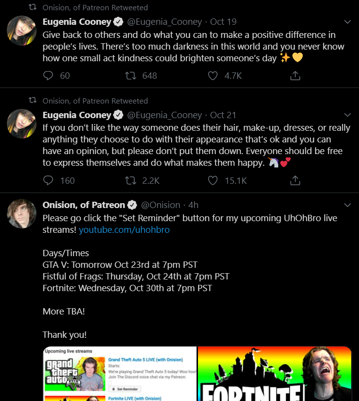Open the youtube.com/uhohbro link
The width and height of the screenshot is (359, 401).
(124, 229)
